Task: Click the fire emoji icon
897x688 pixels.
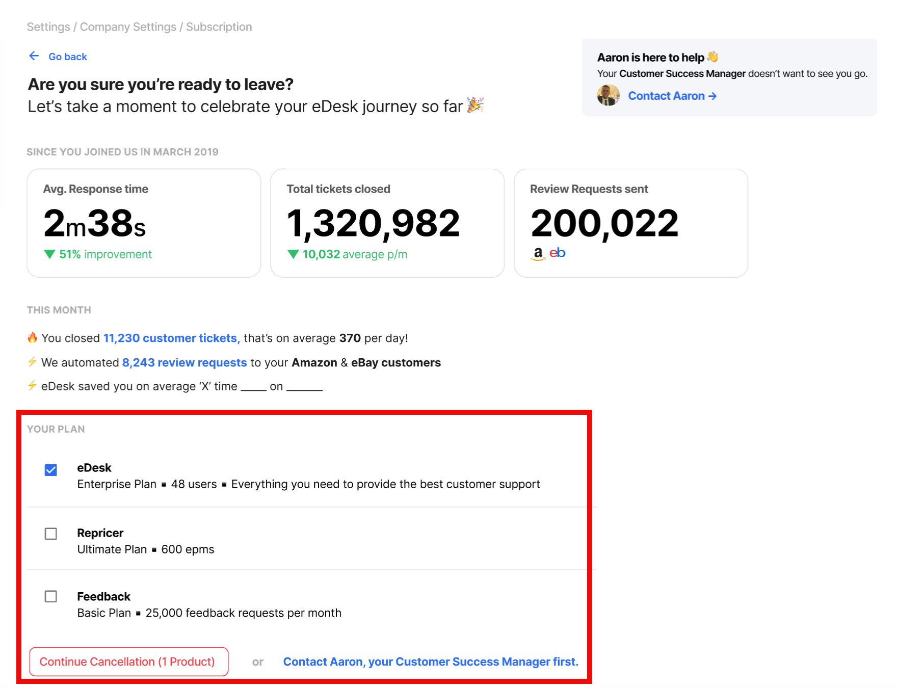Action: (x=32, y=337)
